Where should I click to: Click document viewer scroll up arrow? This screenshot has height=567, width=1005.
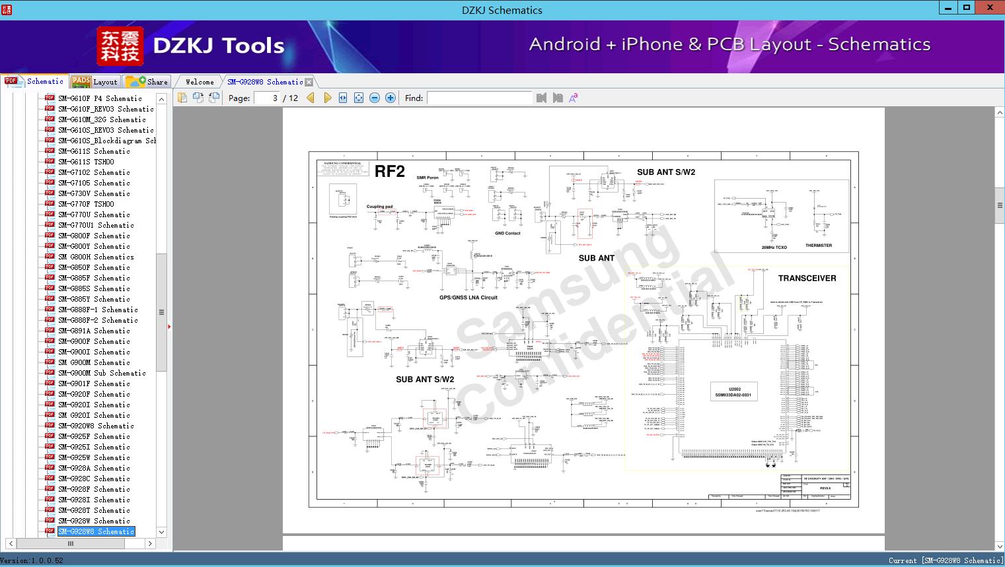tap(1000, 114)
